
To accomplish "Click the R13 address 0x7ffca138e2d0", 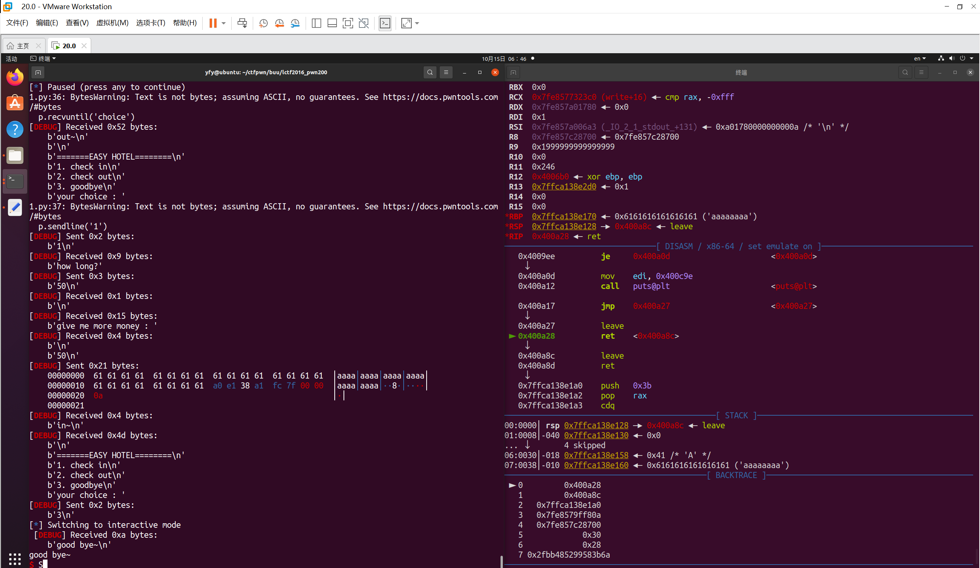I will point(564,187).
